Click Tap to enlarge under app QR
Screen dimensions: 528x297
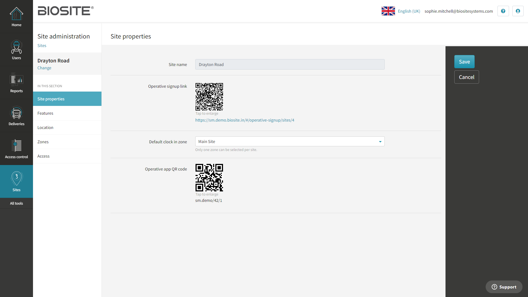click(x=207, y=194)
